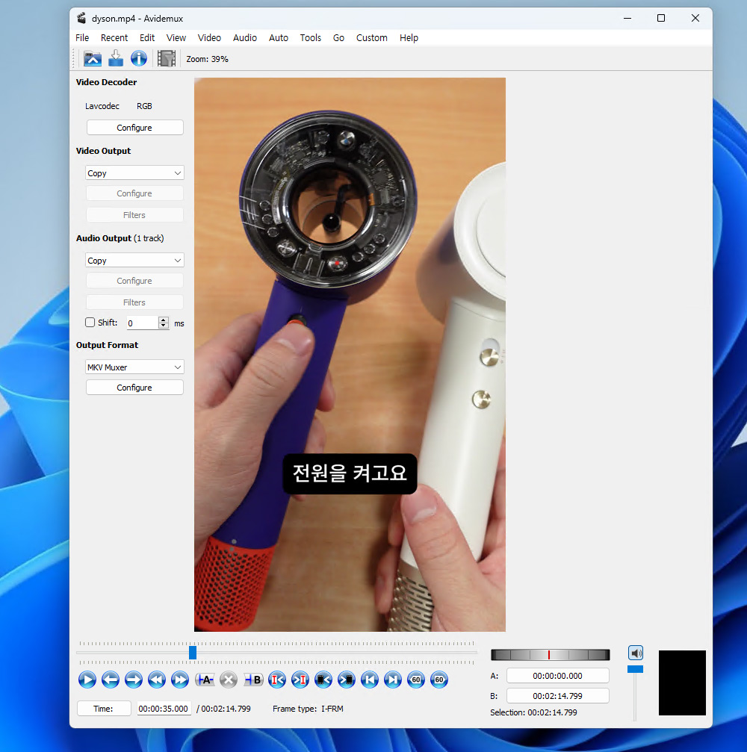Mute audio with speaker icon
Viewport: 747px width, 752px height.
point(636,653)
